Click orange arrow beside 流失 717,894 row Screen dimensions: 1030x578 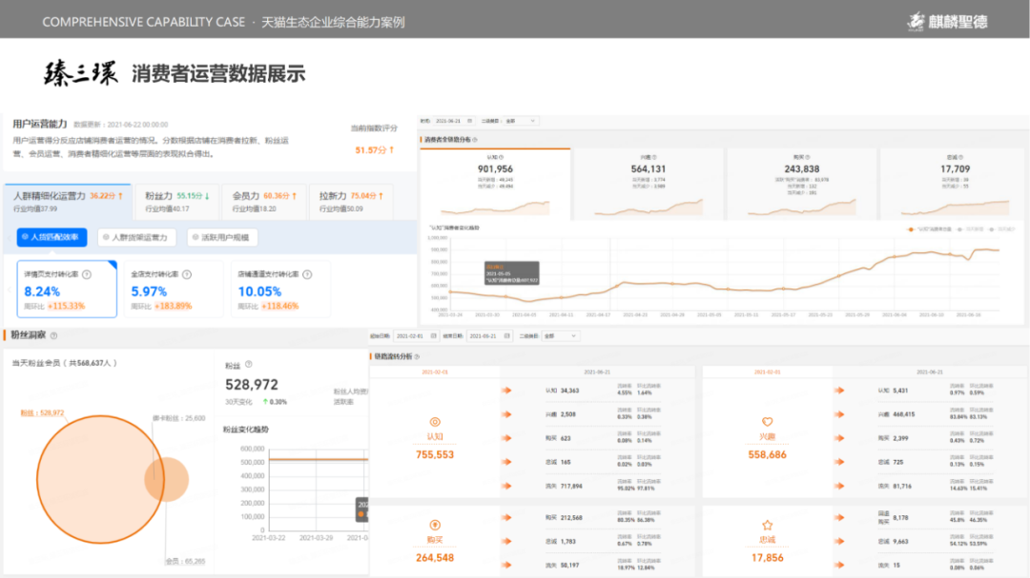[507, 487]
